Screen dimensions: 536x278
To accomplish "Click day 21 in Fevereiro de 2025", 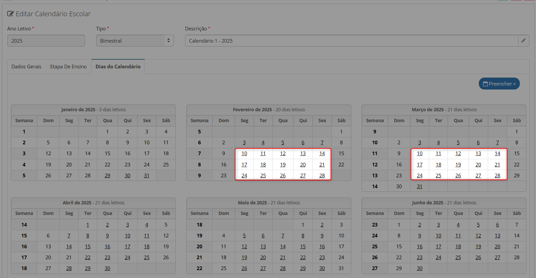I will point(322,165).
